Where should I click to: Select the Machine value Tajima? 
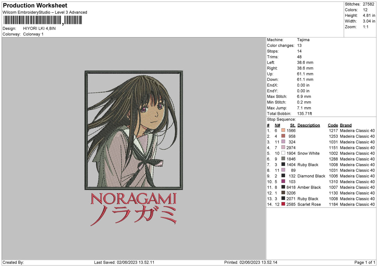click(303, 40)
